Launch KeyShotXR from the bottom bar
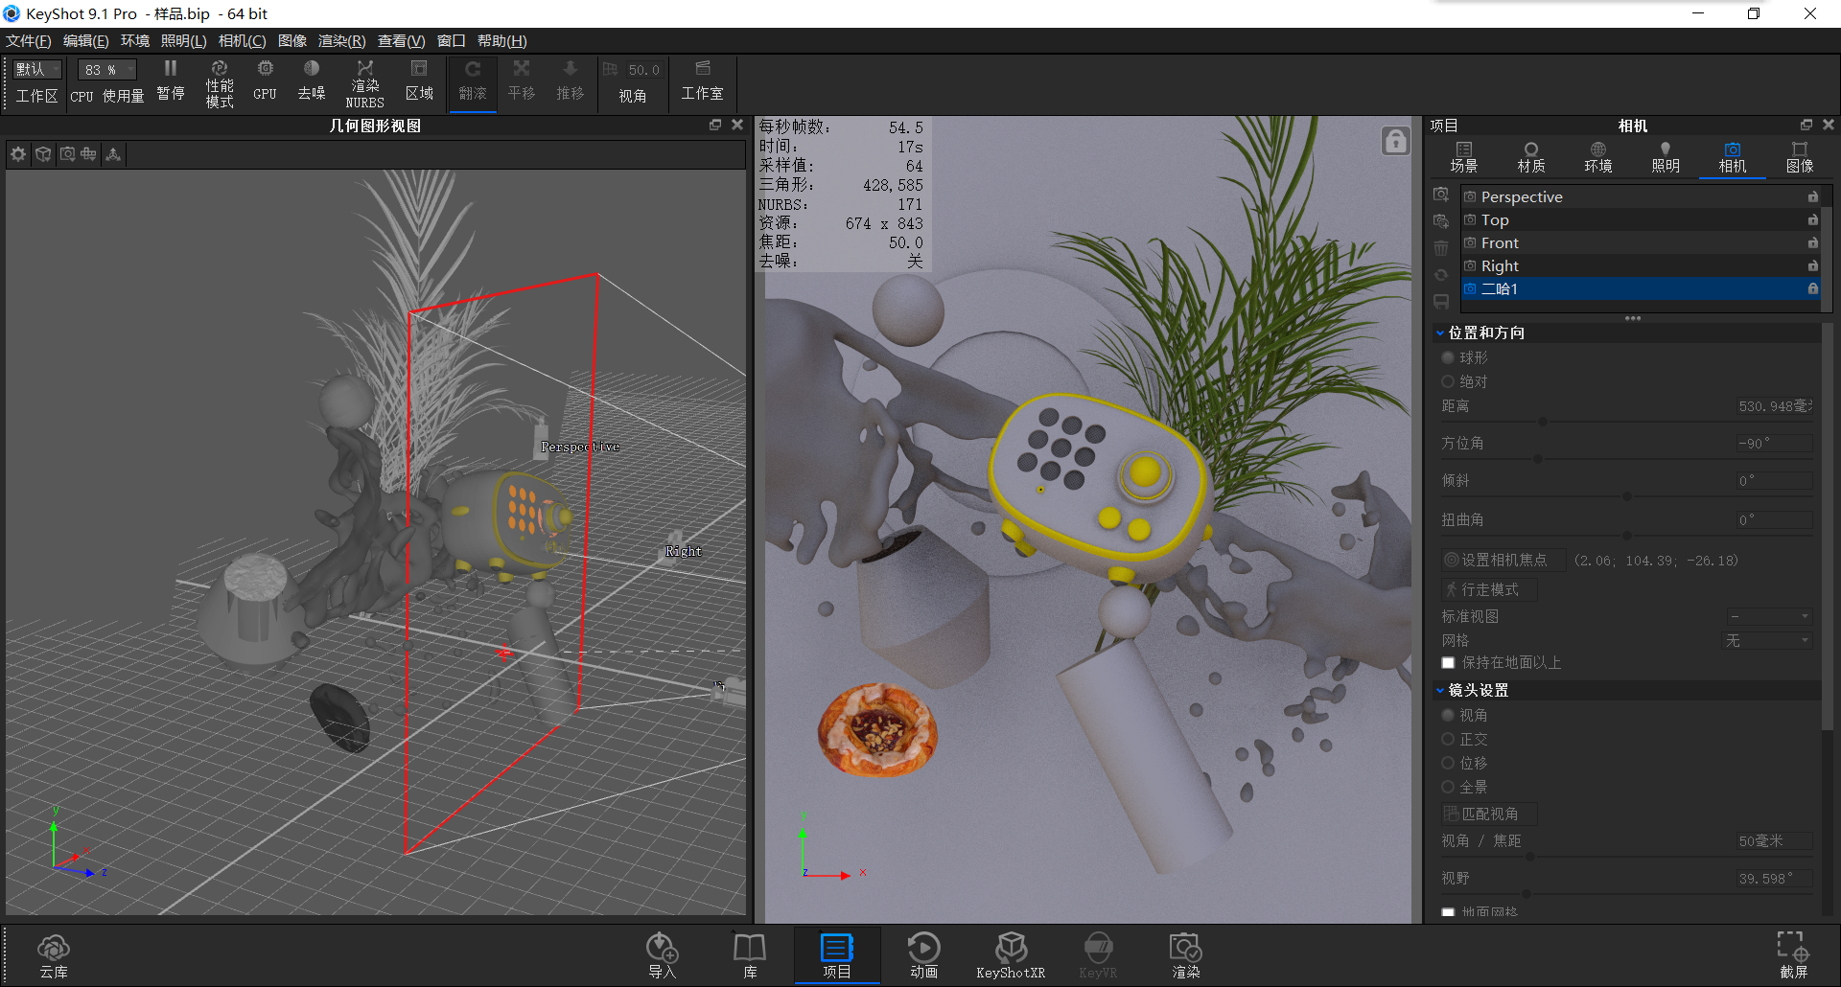Screen dimensions: 1841x987 coord(1010,953)
